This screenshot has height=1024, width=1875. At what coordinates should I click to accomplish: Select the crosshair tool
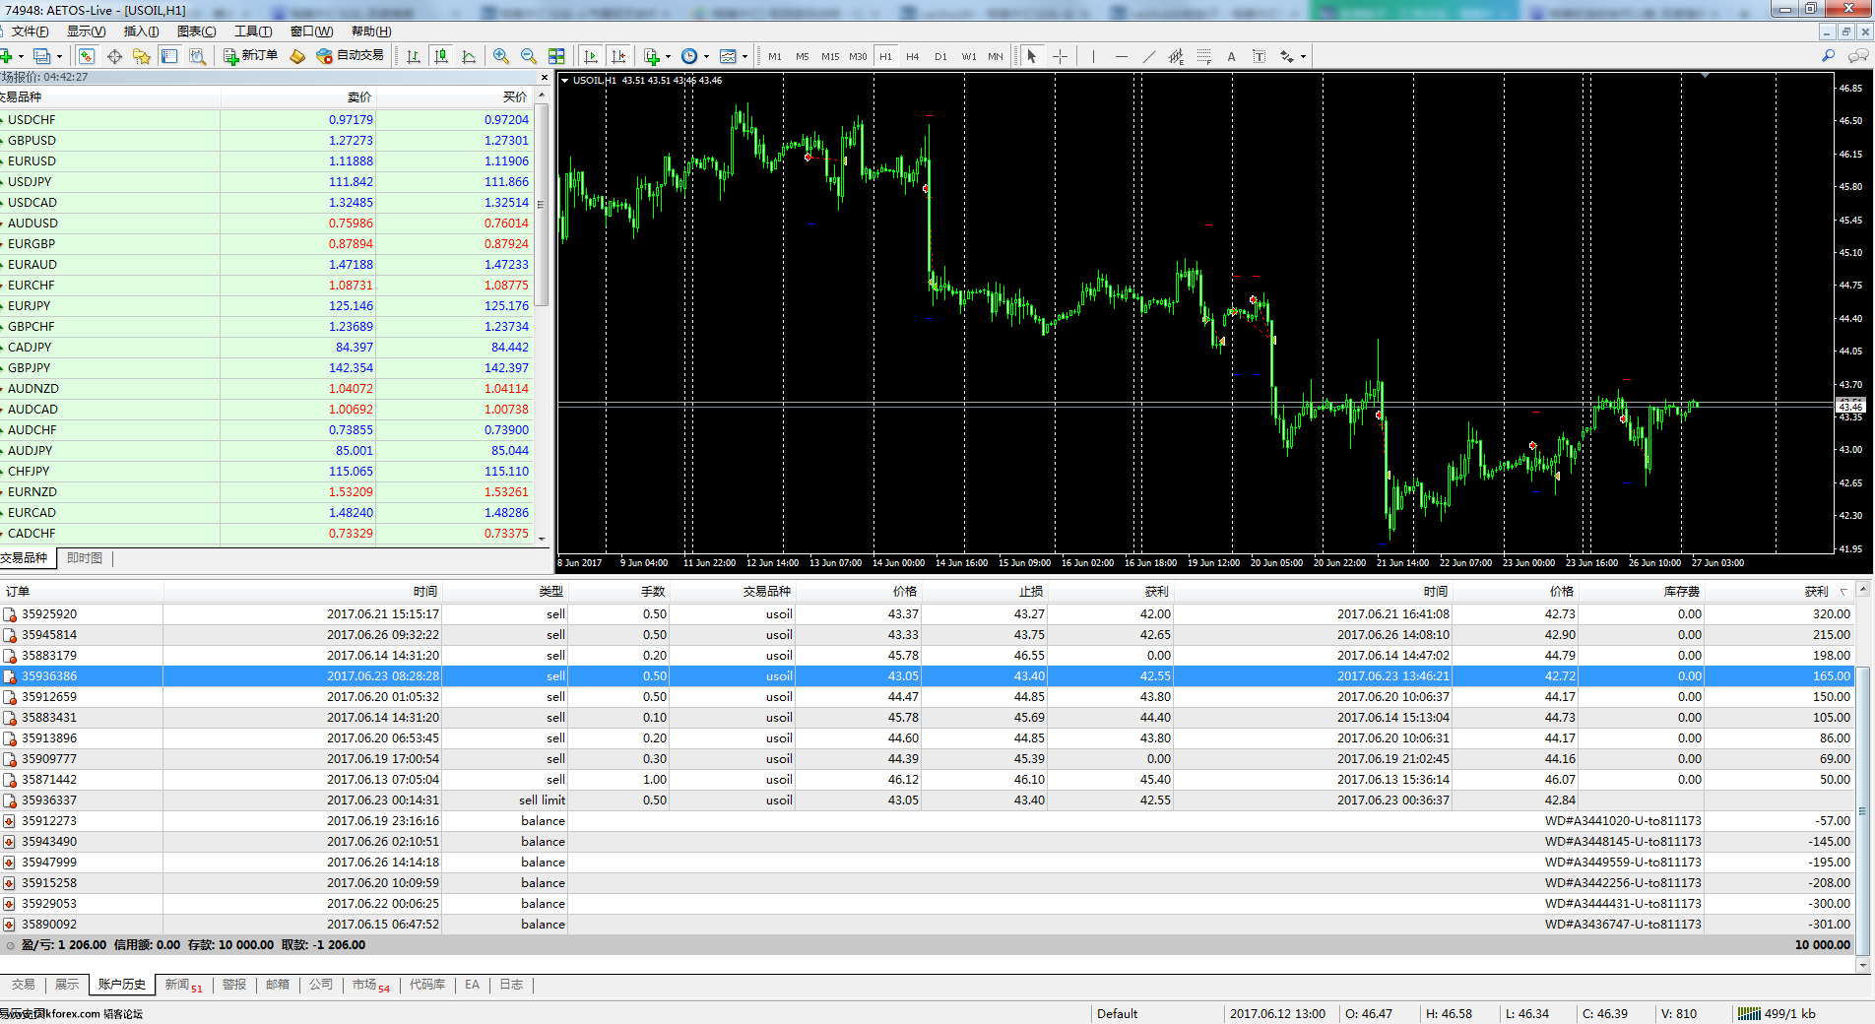point(1060,56)
